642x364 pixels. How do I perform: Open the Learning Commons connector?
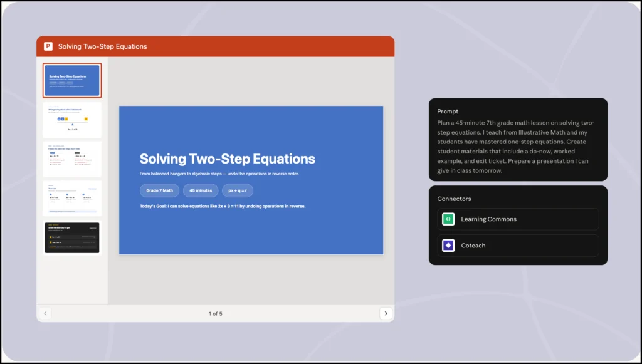click(518, 219)
